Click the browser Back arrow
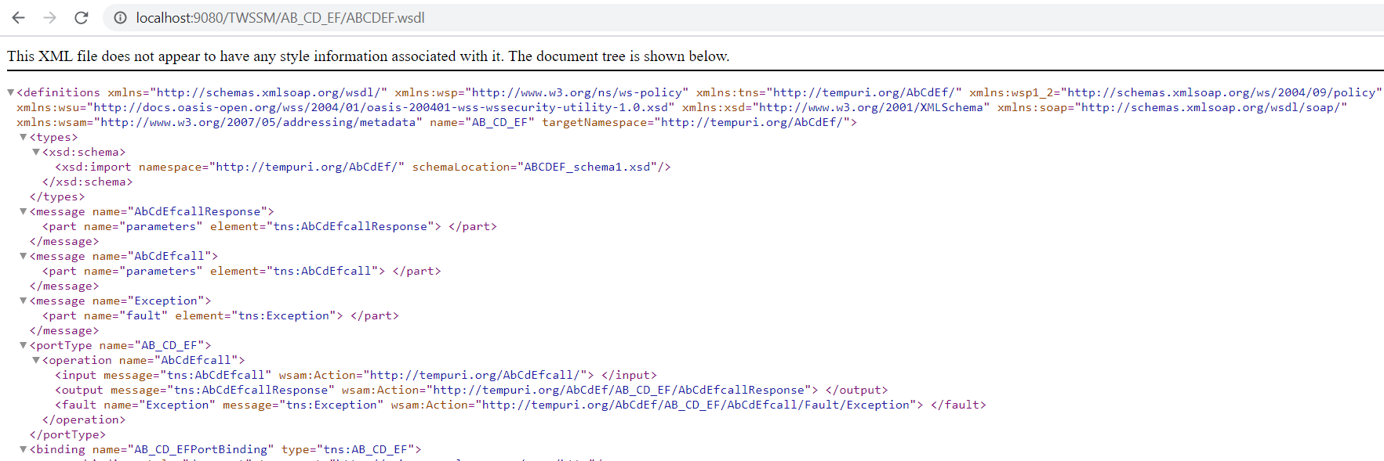1384x461 pixels. [x=19, y=17]
